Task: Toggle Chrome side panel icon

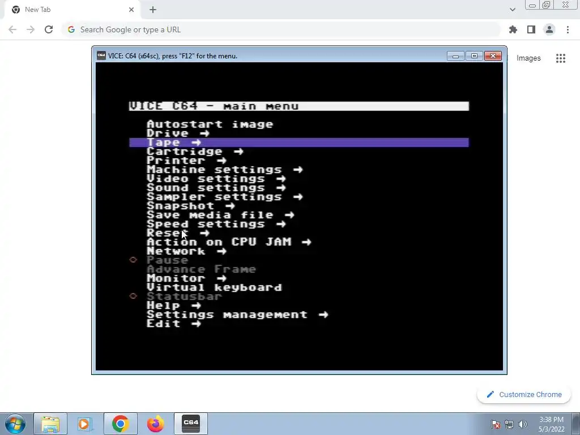Action: 531,29
